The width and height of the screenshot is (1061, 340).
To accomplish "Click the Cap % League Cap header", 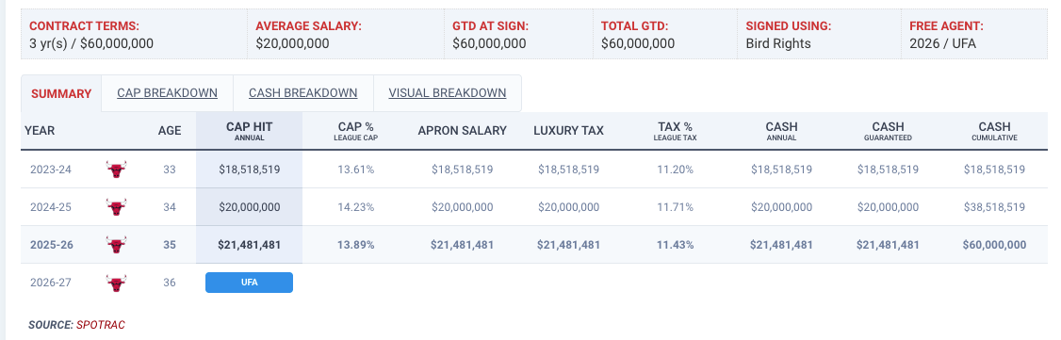I will pos(356,131).
